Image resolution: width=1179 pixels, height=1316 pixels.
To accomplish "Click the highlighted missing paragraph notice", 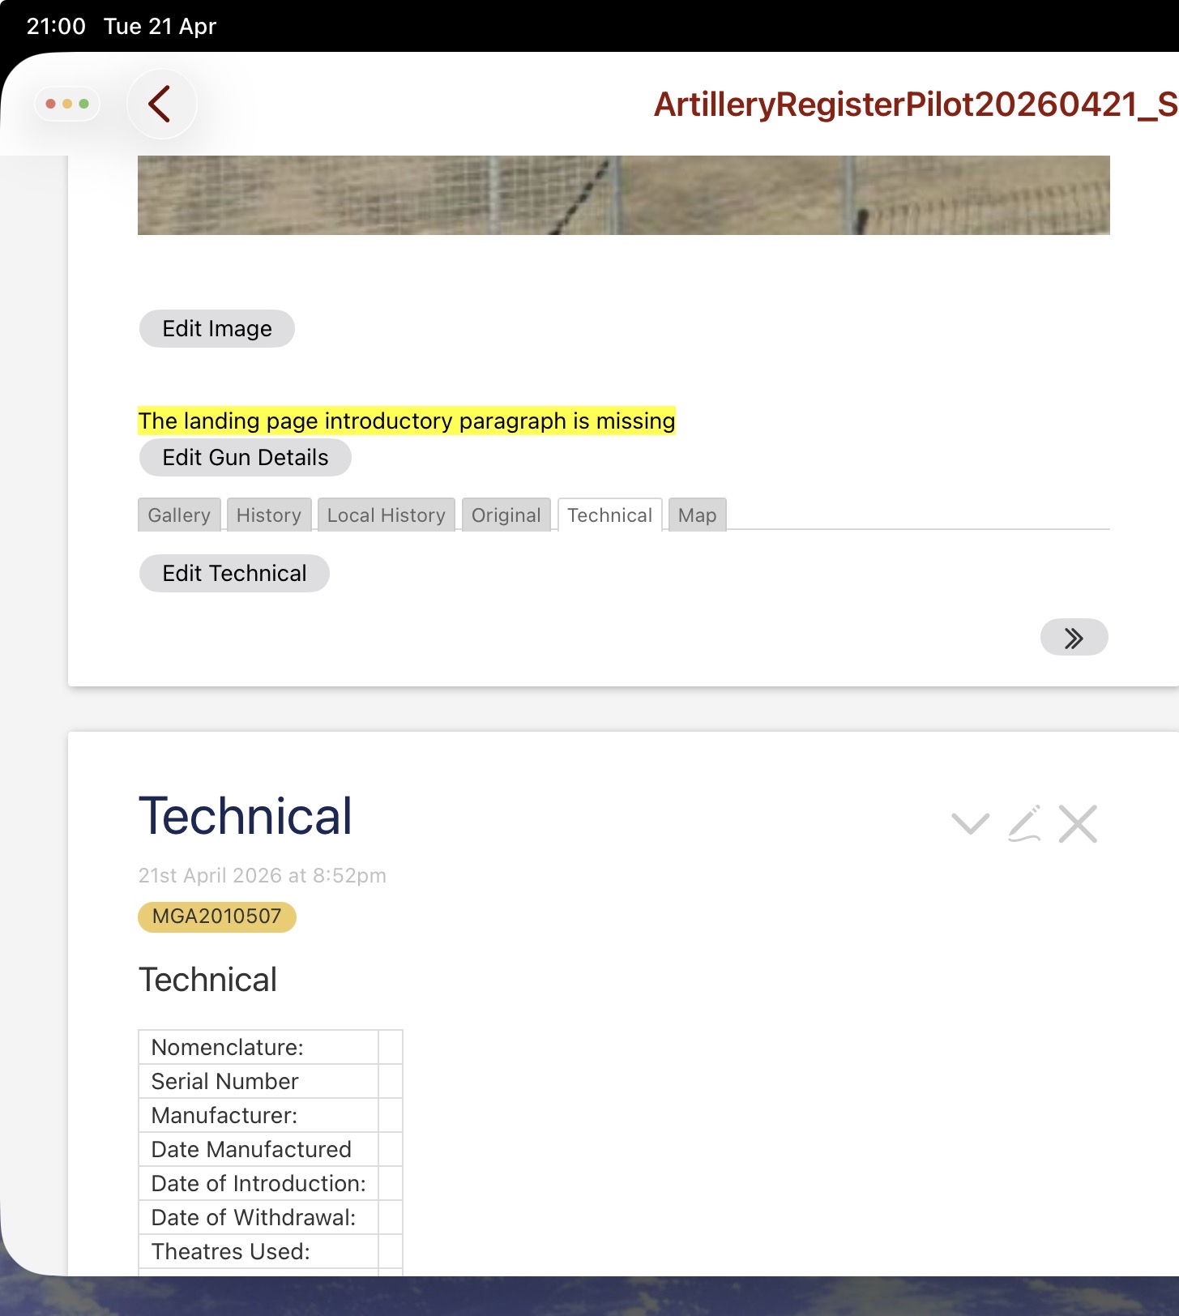I will click(406, 421).
